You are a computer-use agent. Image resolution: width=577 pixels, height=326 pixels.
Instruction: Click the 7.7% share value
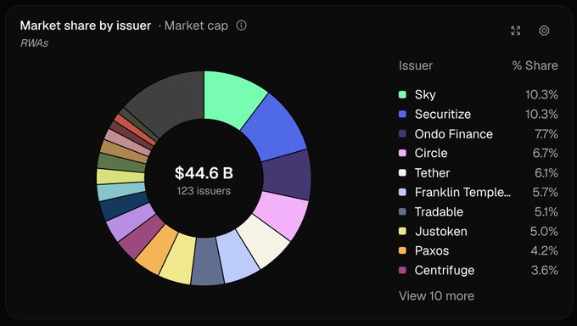click(x=546, y=134)
